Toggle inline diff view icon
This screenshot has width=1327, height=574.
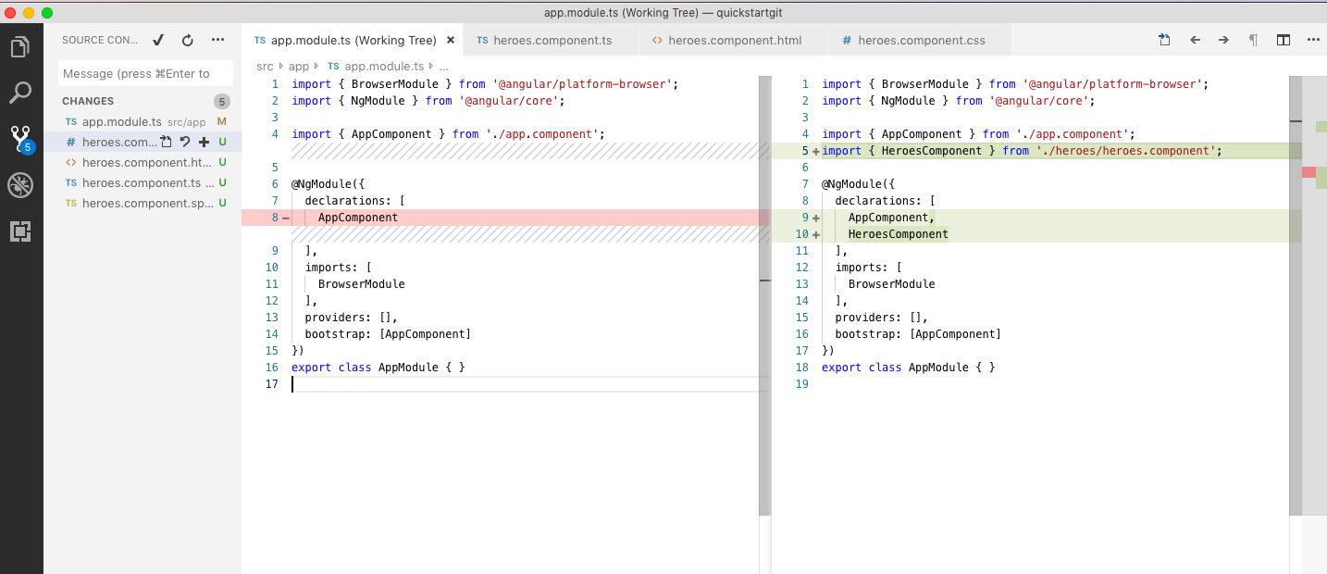[x=1284, y=40]
